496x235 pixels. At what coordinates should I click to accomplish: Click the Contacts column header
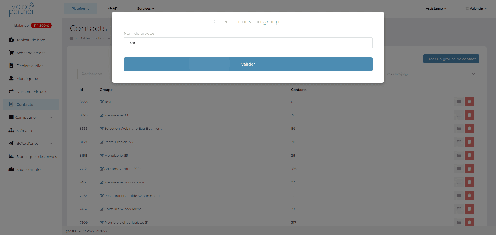[x=299, y=90]
